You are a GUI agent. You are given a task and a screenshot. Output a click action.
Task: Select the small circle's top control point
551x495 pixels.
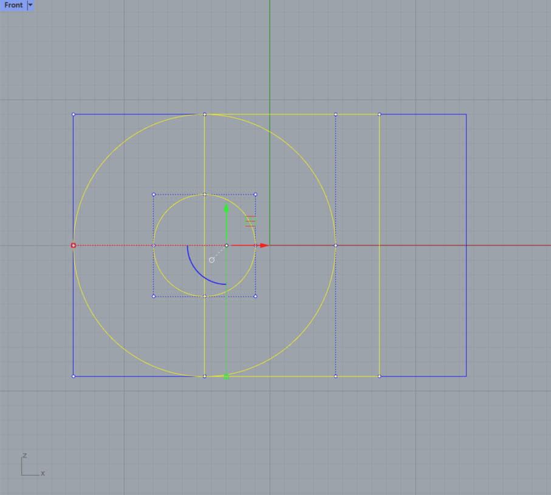click(205, 195)
